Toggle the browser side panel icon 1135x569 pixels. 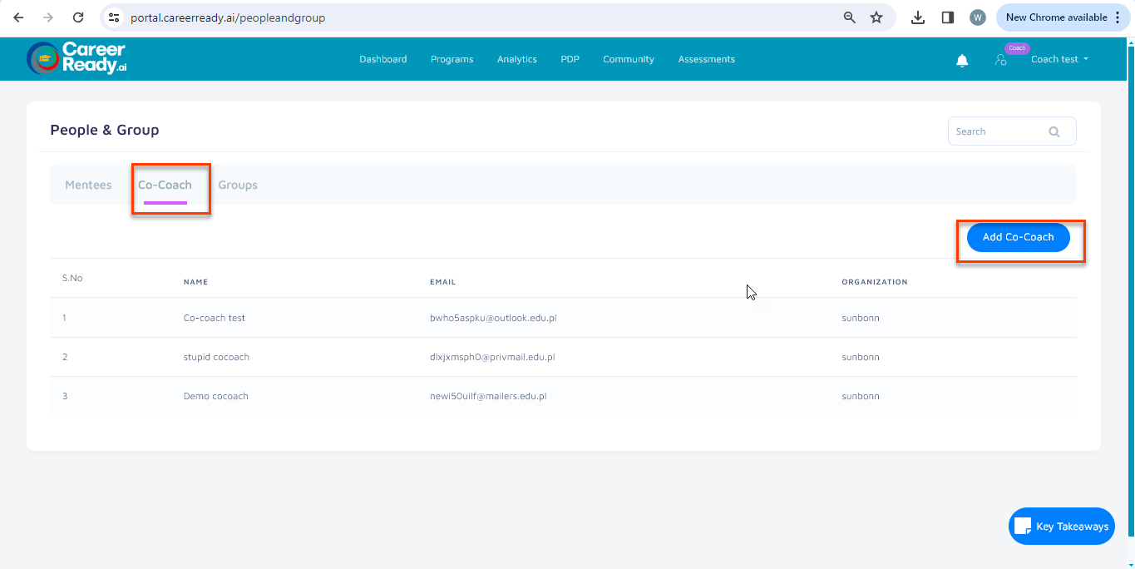(947, 17)
